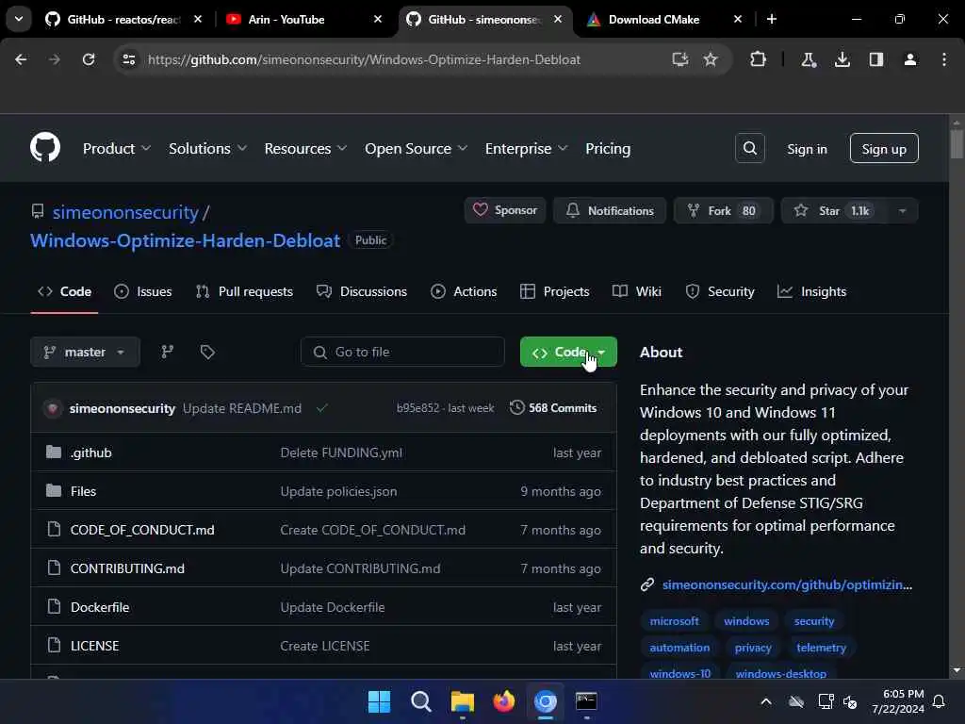
Task: Click install app icon in address bar
Action: tap(680, 59)
